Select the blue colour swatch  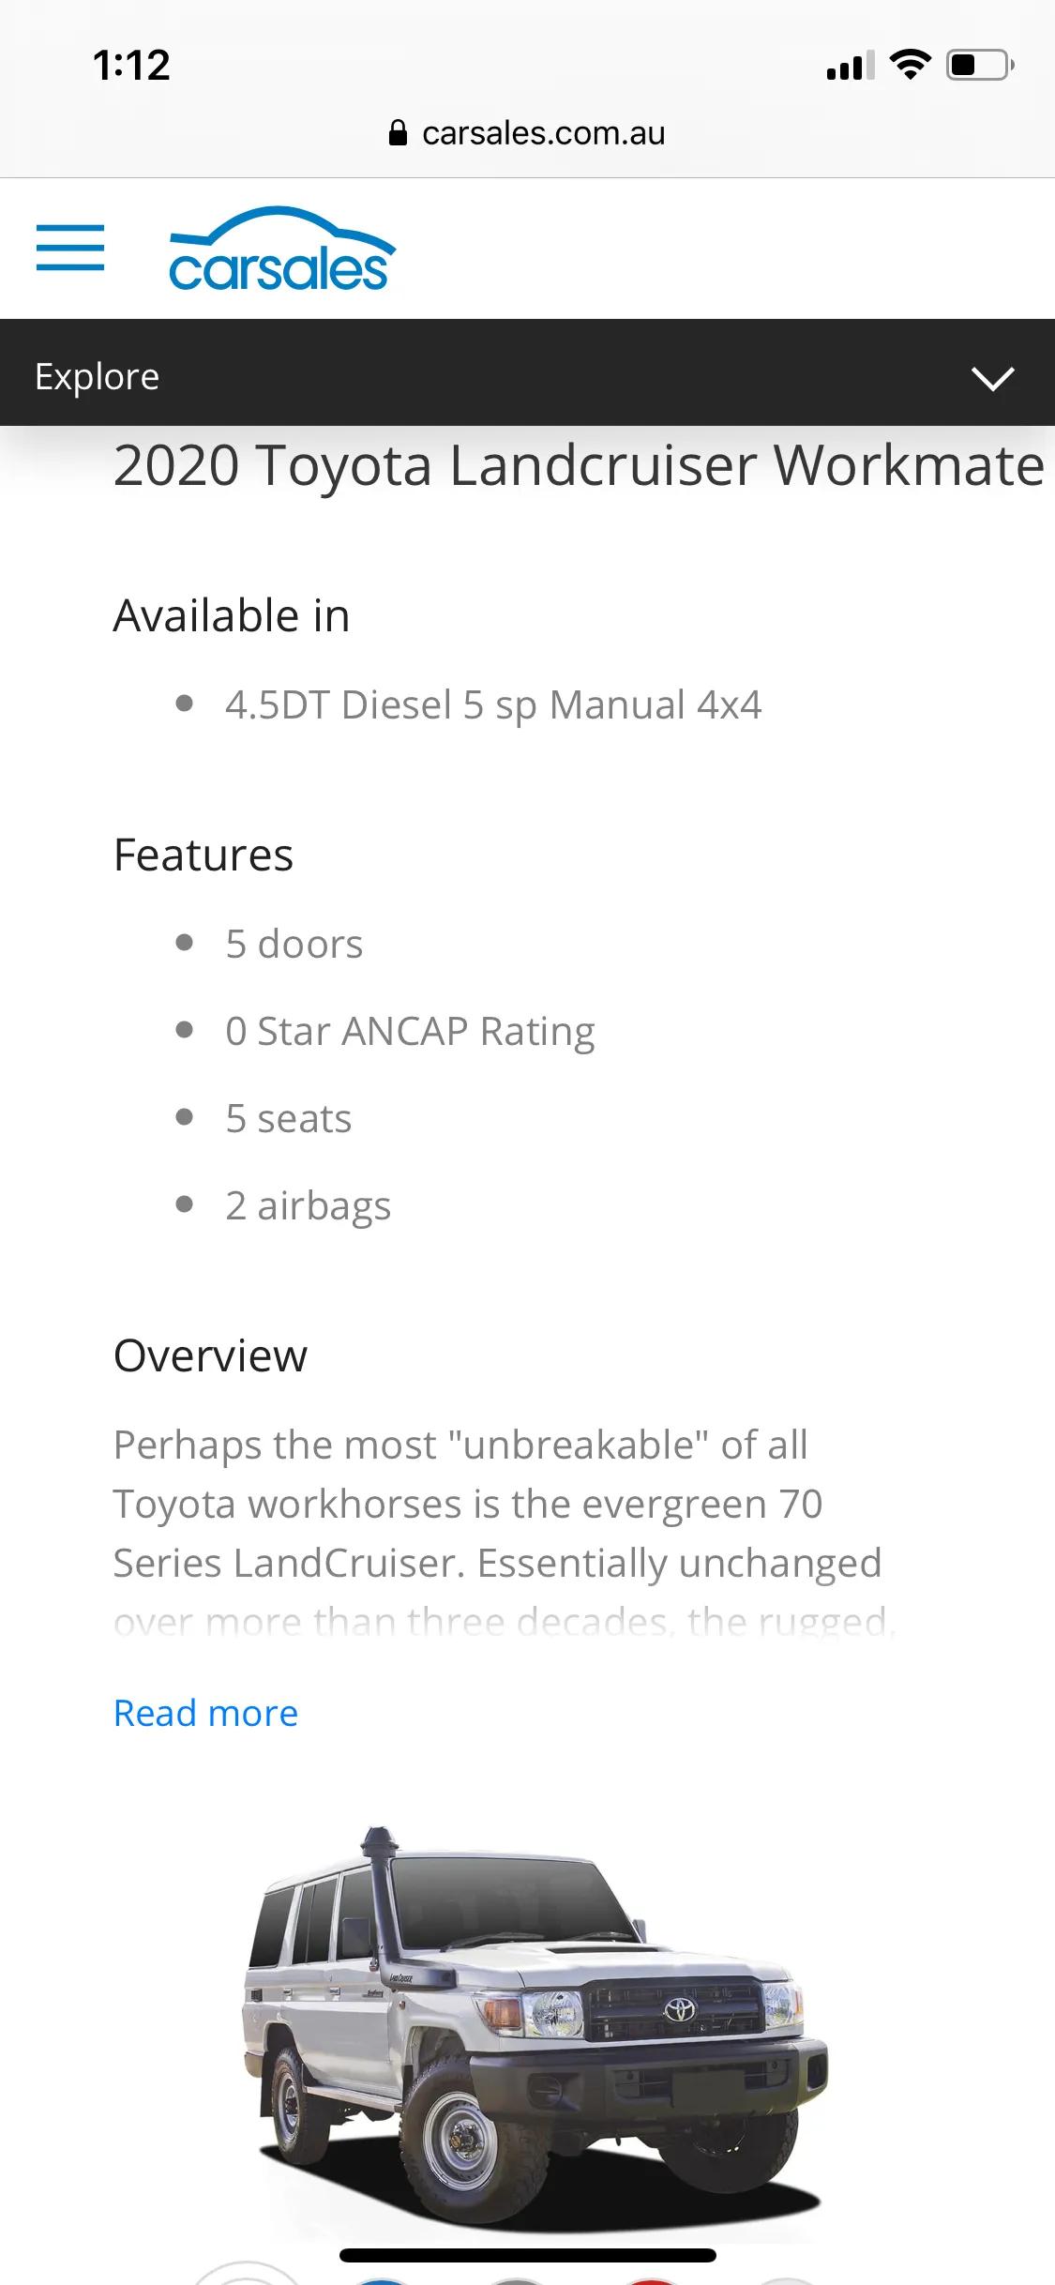(381, 2279)
